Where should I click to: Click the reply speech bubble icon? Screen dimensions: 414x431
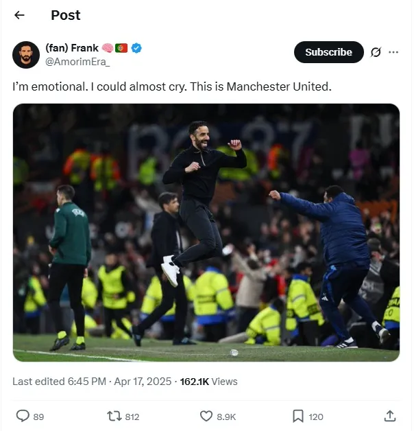(23, 416)
